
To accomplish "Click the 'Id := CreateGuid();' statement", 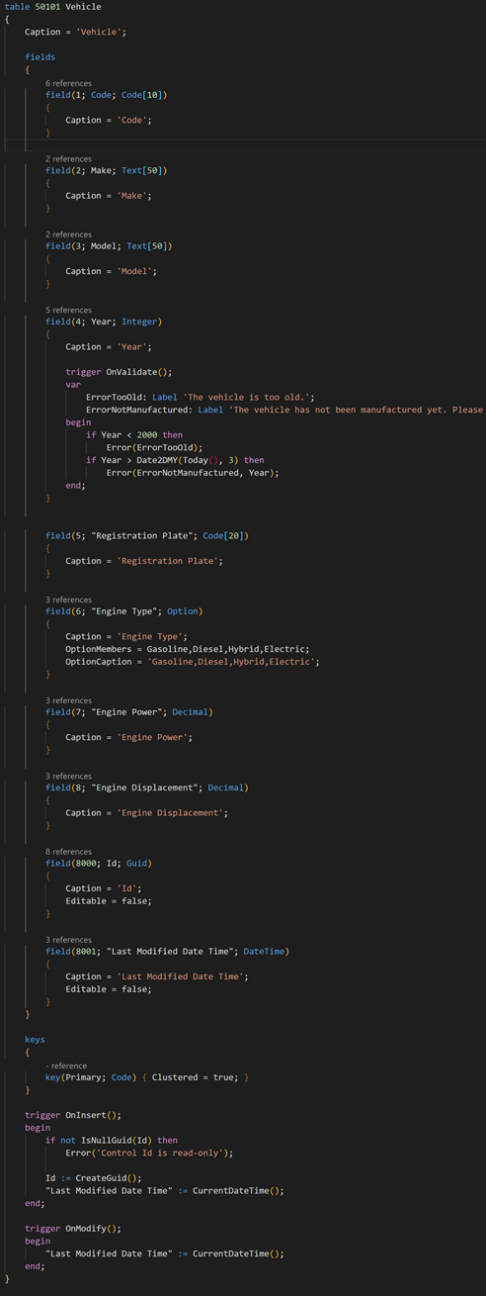I will click(x=94, y=1177).
